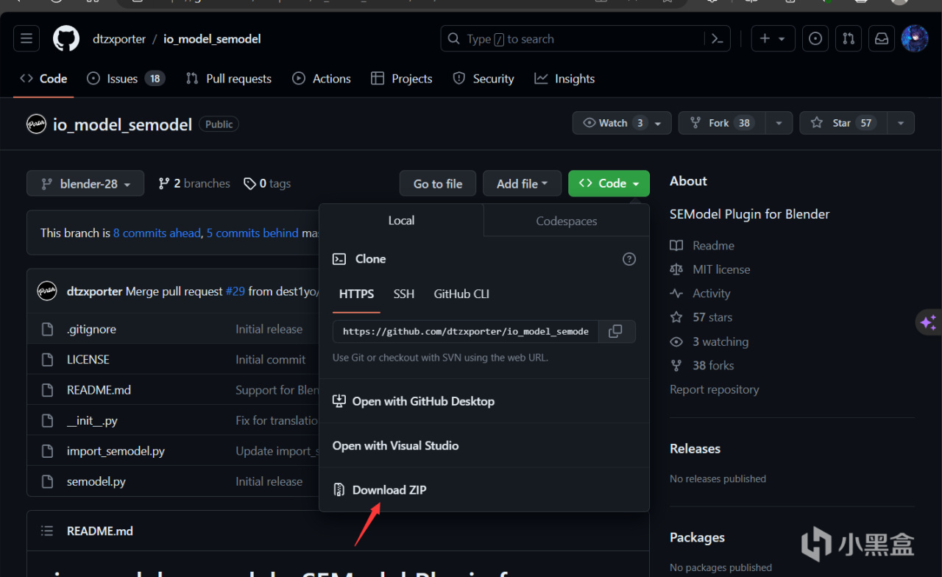
Task: Open the MIT license link
Action: click(x=710, y=269)
